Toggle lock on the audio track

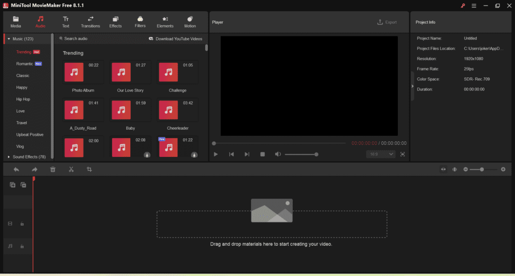tap(22, 246)
